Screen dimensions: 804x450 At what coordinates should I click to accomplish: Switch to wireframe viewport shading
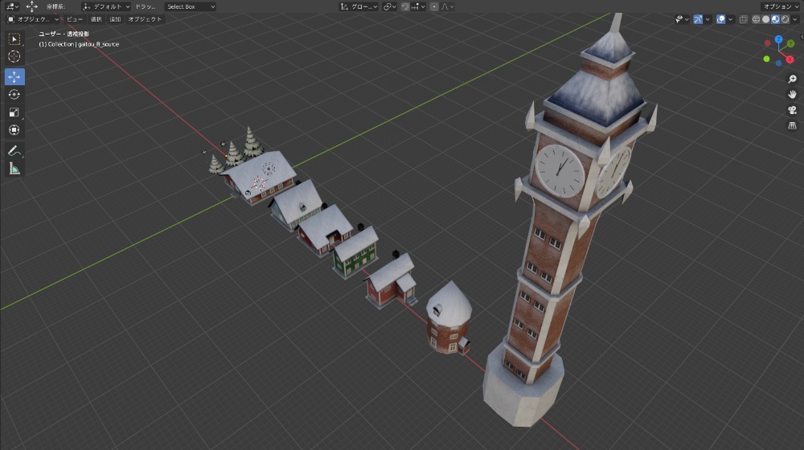(756, 19)
